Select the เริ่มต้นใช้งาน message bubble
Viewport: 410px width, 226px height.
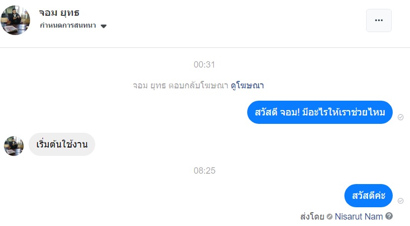(x=62, y=145)
